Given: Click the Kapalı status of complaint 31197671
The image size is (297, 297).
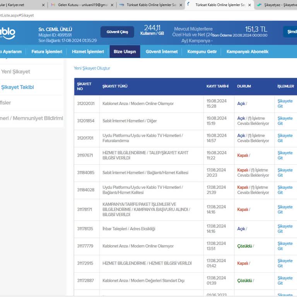Looking at the screenshot, I should tap(242, 155).
